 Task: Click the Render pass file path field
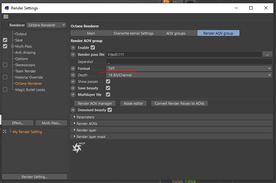point(184,54)
